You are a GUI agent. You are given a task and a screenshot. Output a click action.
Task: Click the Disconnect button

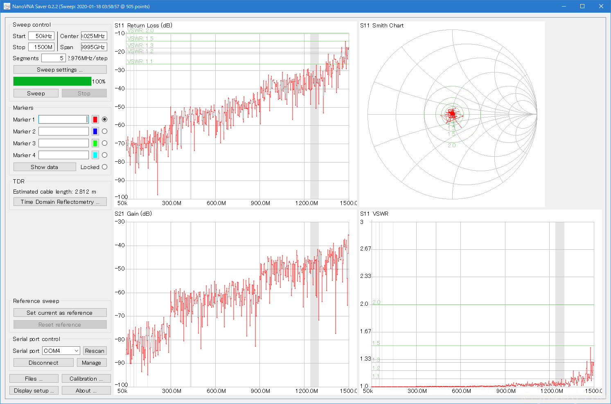click(x=43, y=363)
